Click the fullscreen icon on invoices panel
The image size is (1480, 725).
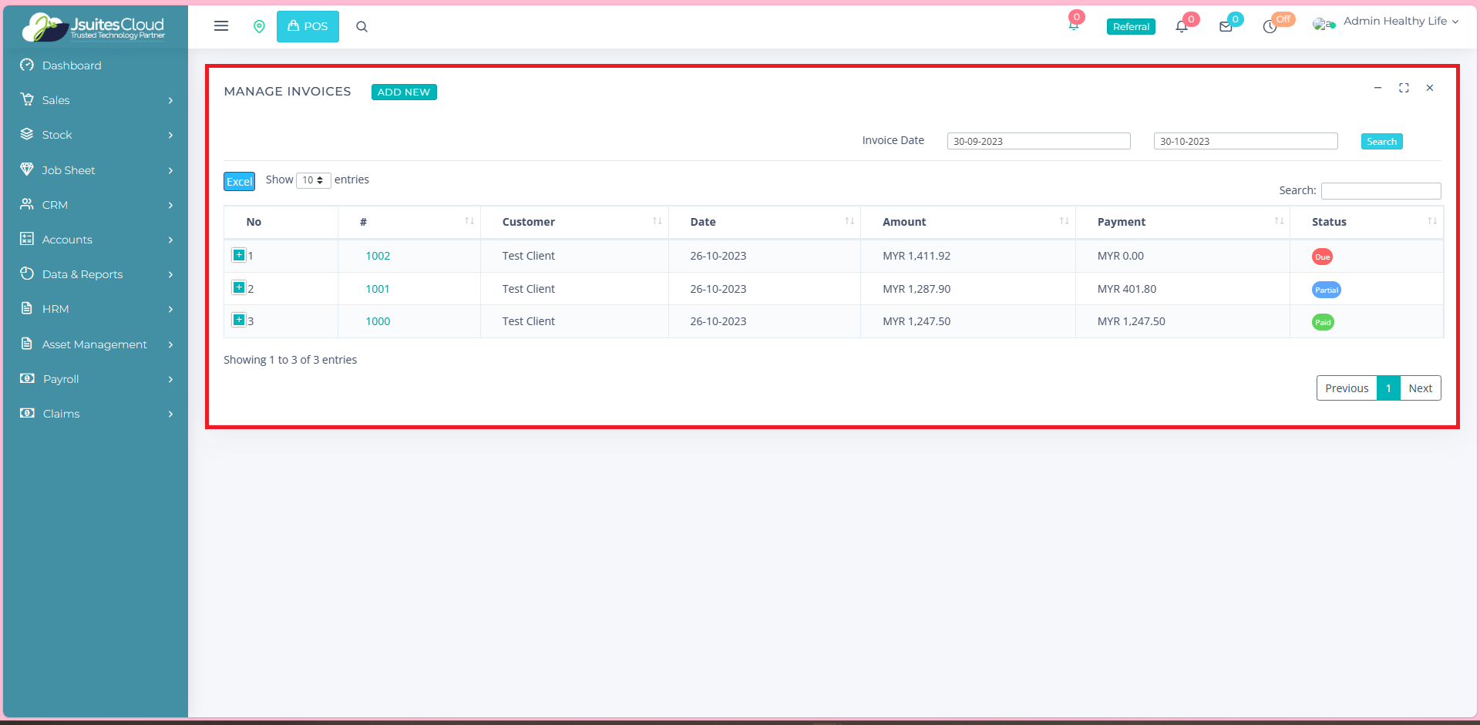(1404, 88)
